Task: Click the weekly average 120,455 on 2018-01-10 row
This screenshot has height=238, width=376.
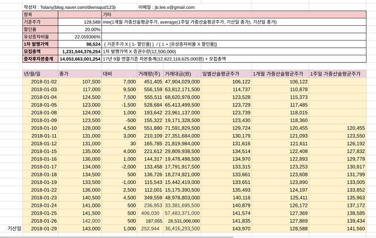Action: tap(338, 128)
